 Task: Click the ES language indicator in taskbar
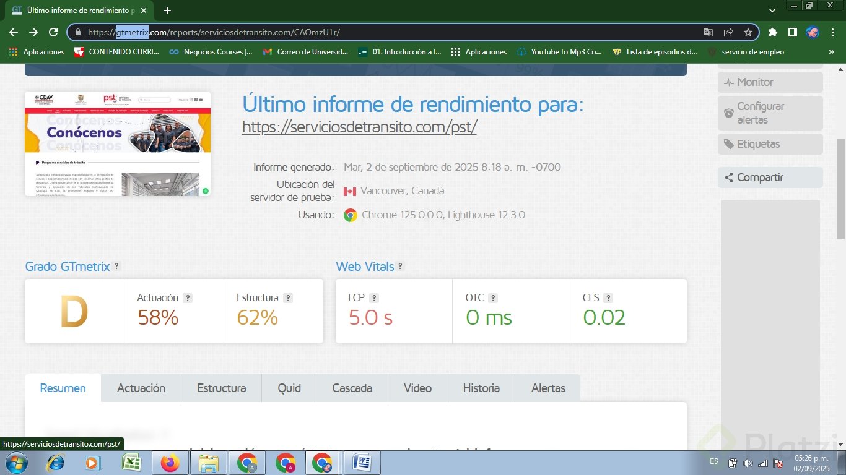coord(714,461)
